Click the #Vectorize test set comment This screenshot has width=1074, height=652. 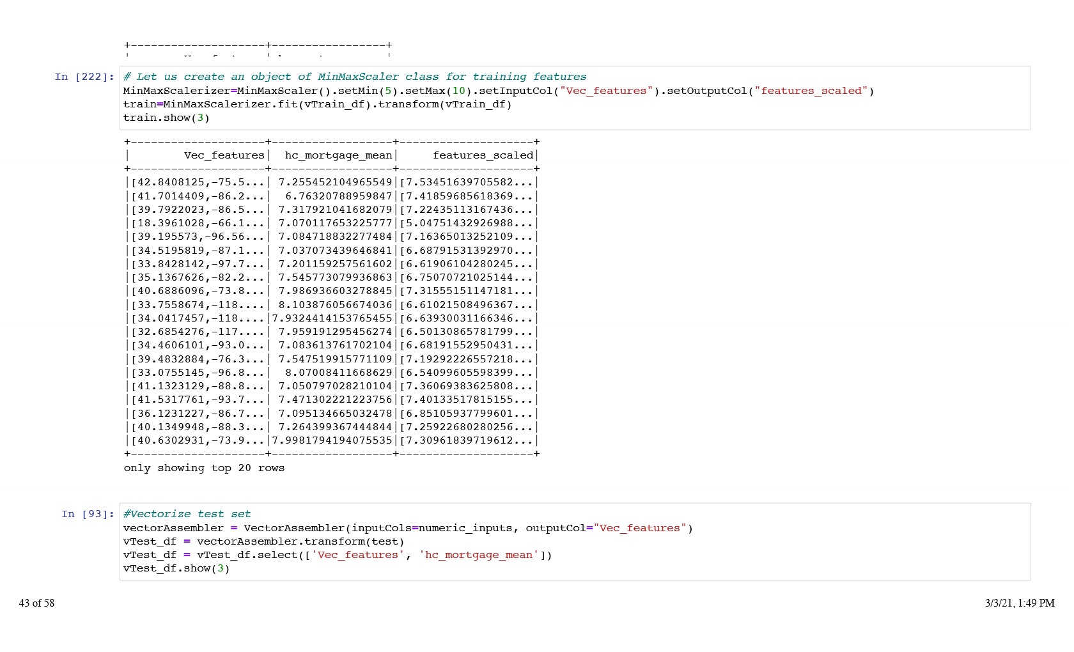click(x=187, y=514)
